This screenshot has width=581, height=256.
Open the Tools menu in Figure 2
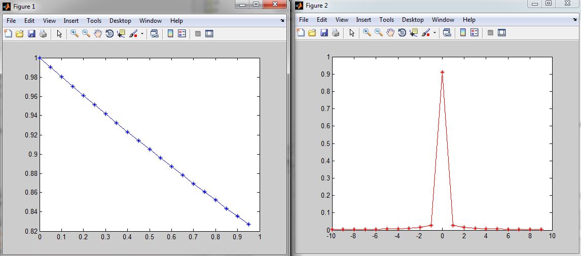[x=386, y=20]
